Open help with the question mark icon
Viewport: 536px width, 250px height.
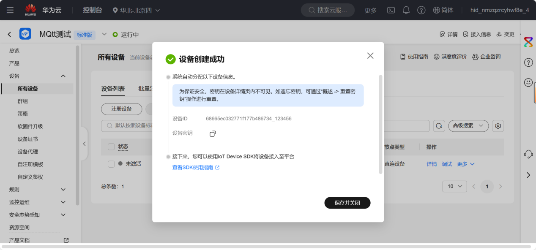(x=421, y=10)
